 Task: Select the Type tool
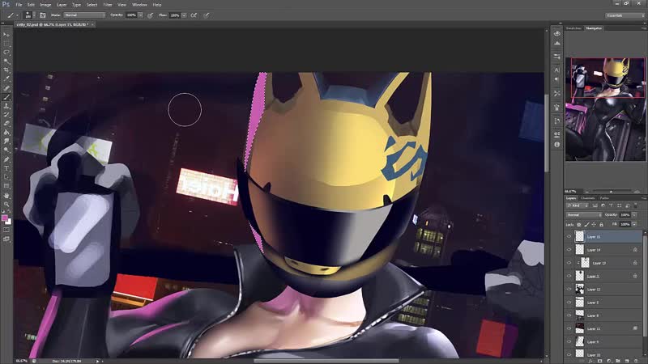click(x=6, y=168)
